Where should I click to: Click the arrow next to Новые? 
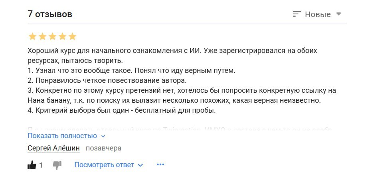tap(339, 14)
